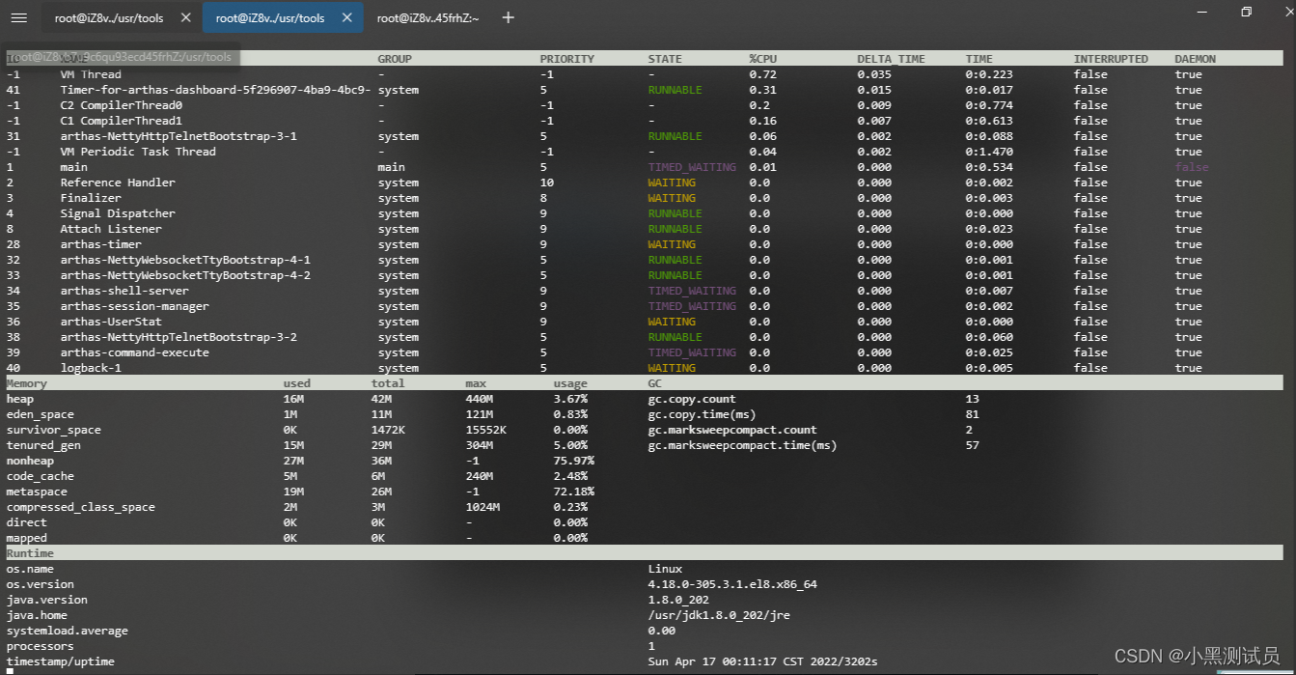Click the DAEMON column header

(x=1195, y=59)
